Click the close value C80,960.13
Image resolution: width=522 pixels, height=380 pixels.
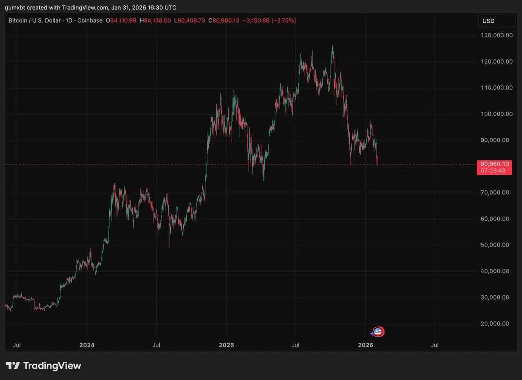[x=224, y=20]
